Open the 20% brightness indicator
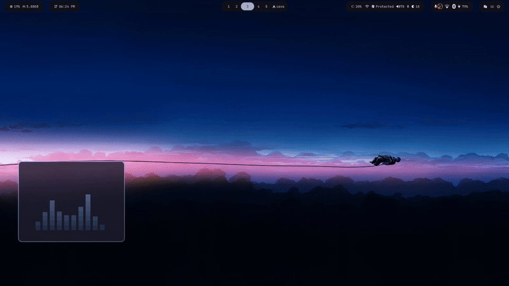This screenshot has width=509, height=286. pos(356,6)
